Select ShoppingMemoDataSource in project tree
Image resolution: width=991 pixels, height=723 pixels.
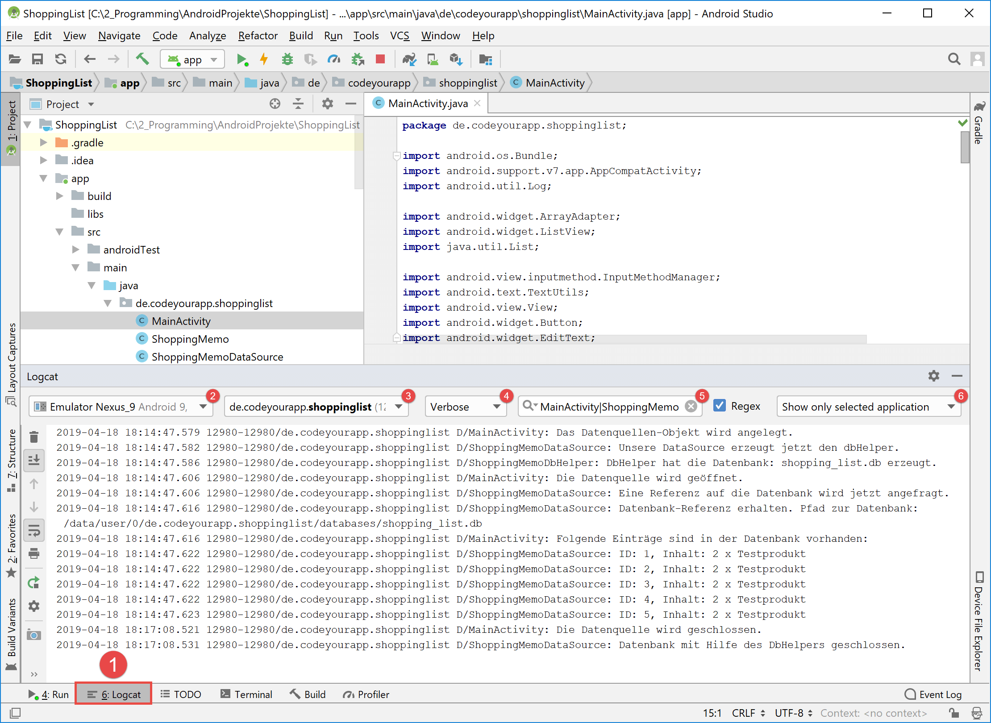click(217, 357)
